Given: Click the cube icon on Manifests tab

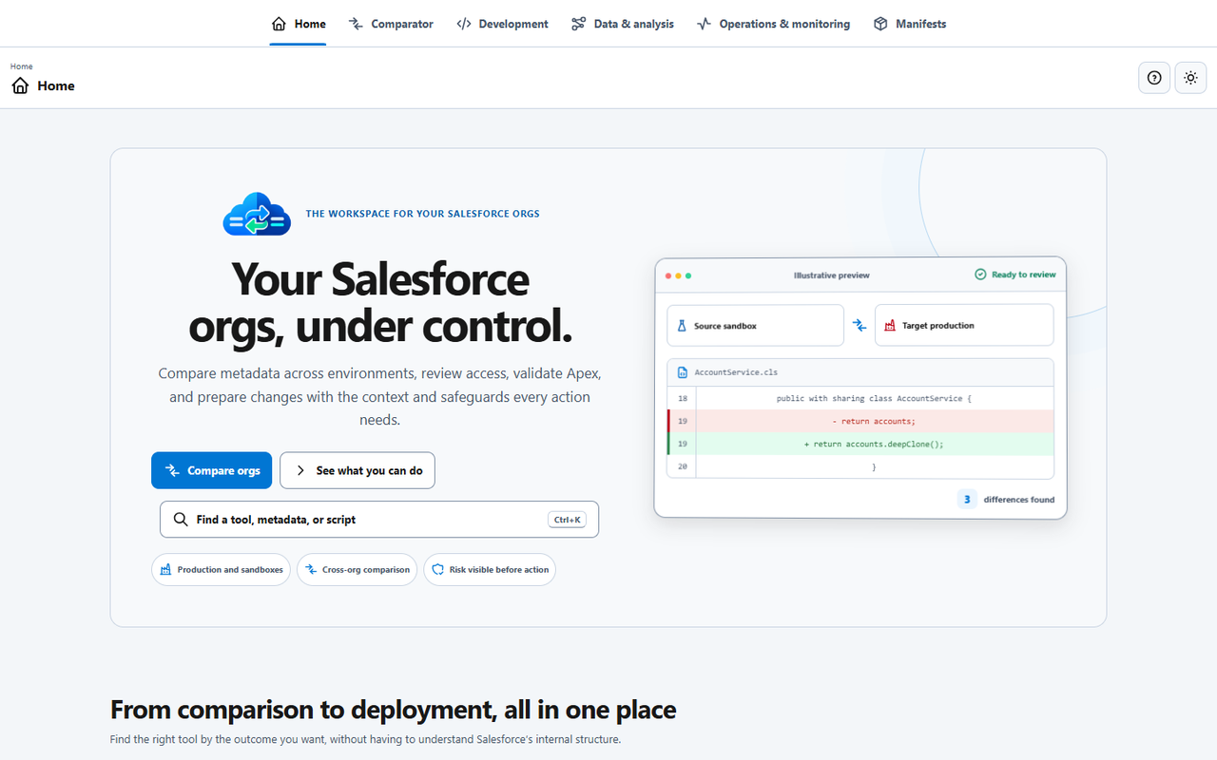Looking at the screenshot, I should [x=880, y=24].
